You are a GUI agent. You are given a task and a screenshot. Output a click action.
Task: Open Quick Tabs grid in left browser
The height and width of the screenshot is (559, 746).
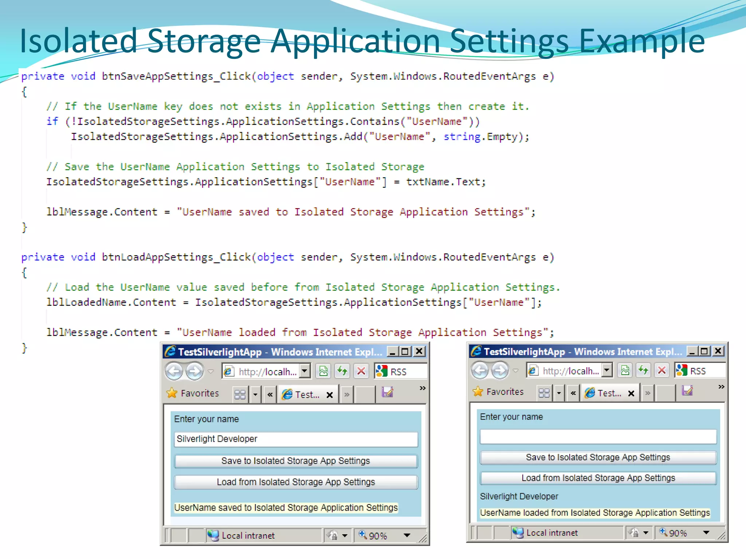(240, 395)
